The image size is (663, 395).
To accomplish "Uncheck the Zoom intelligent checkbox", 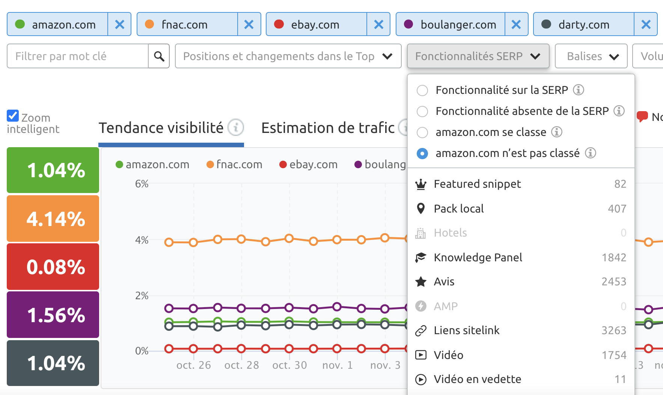I will (x=13, y=116).
